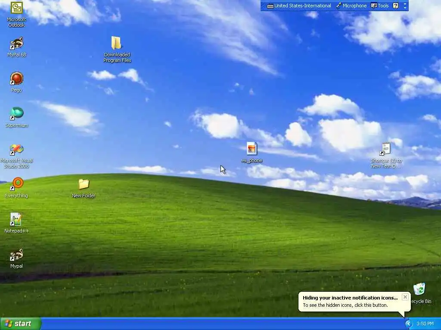Select the Recycle Bin icon
Image resolution: width=441 pixels, height=330 pixels.
point(420,293)
